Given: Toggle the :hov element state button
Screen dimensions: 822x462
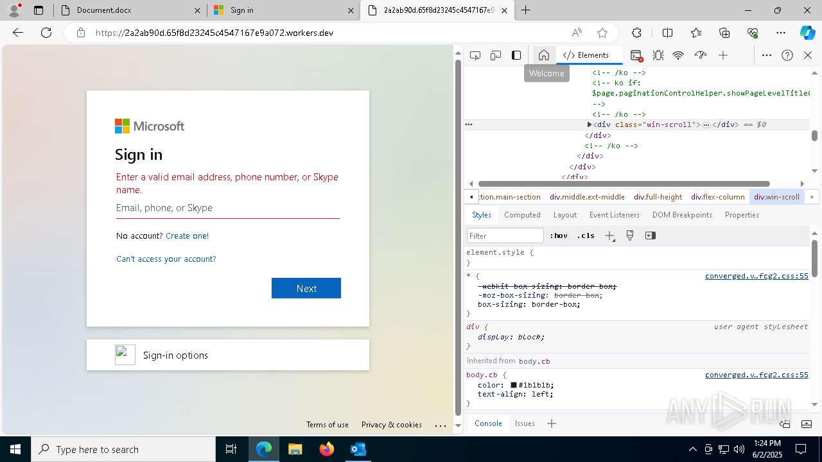Looking at the screenshot, I should tap(559, 235).
